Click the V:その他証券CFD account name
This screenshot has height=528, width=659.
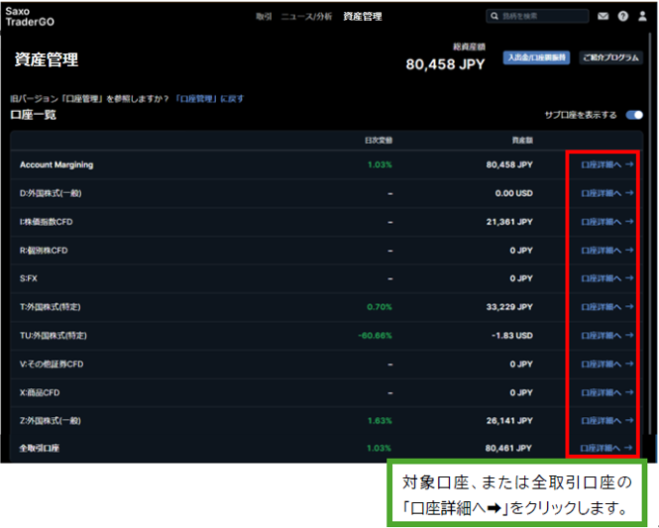tap(52, 365)
